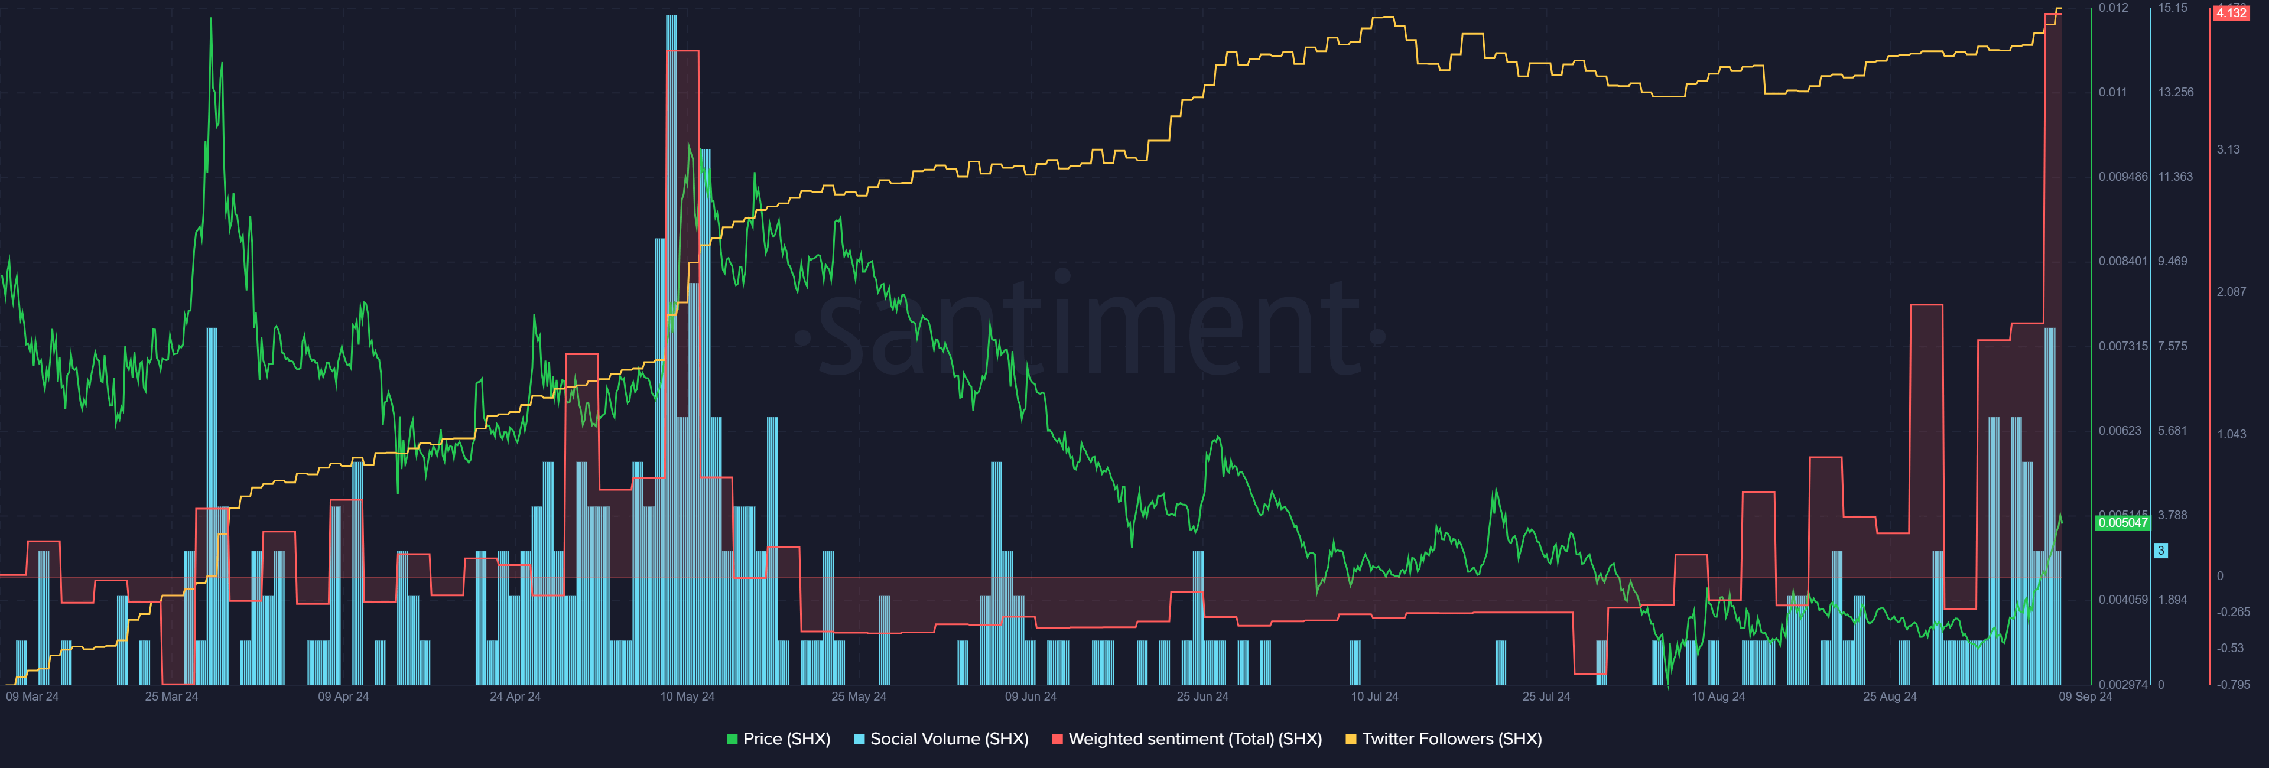
Task: Toggle the Twitter Followers (SHX) legend label
Action: 1452,739
